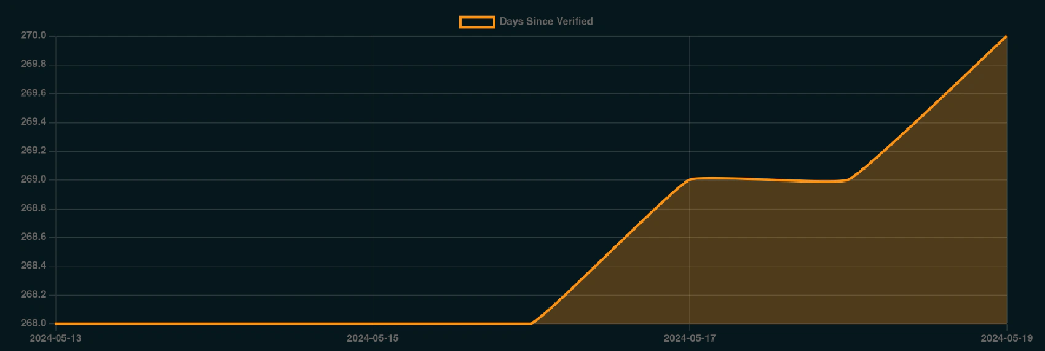Click the 268.0 y-axis label
1045x351 pixels.
point(33,323)
